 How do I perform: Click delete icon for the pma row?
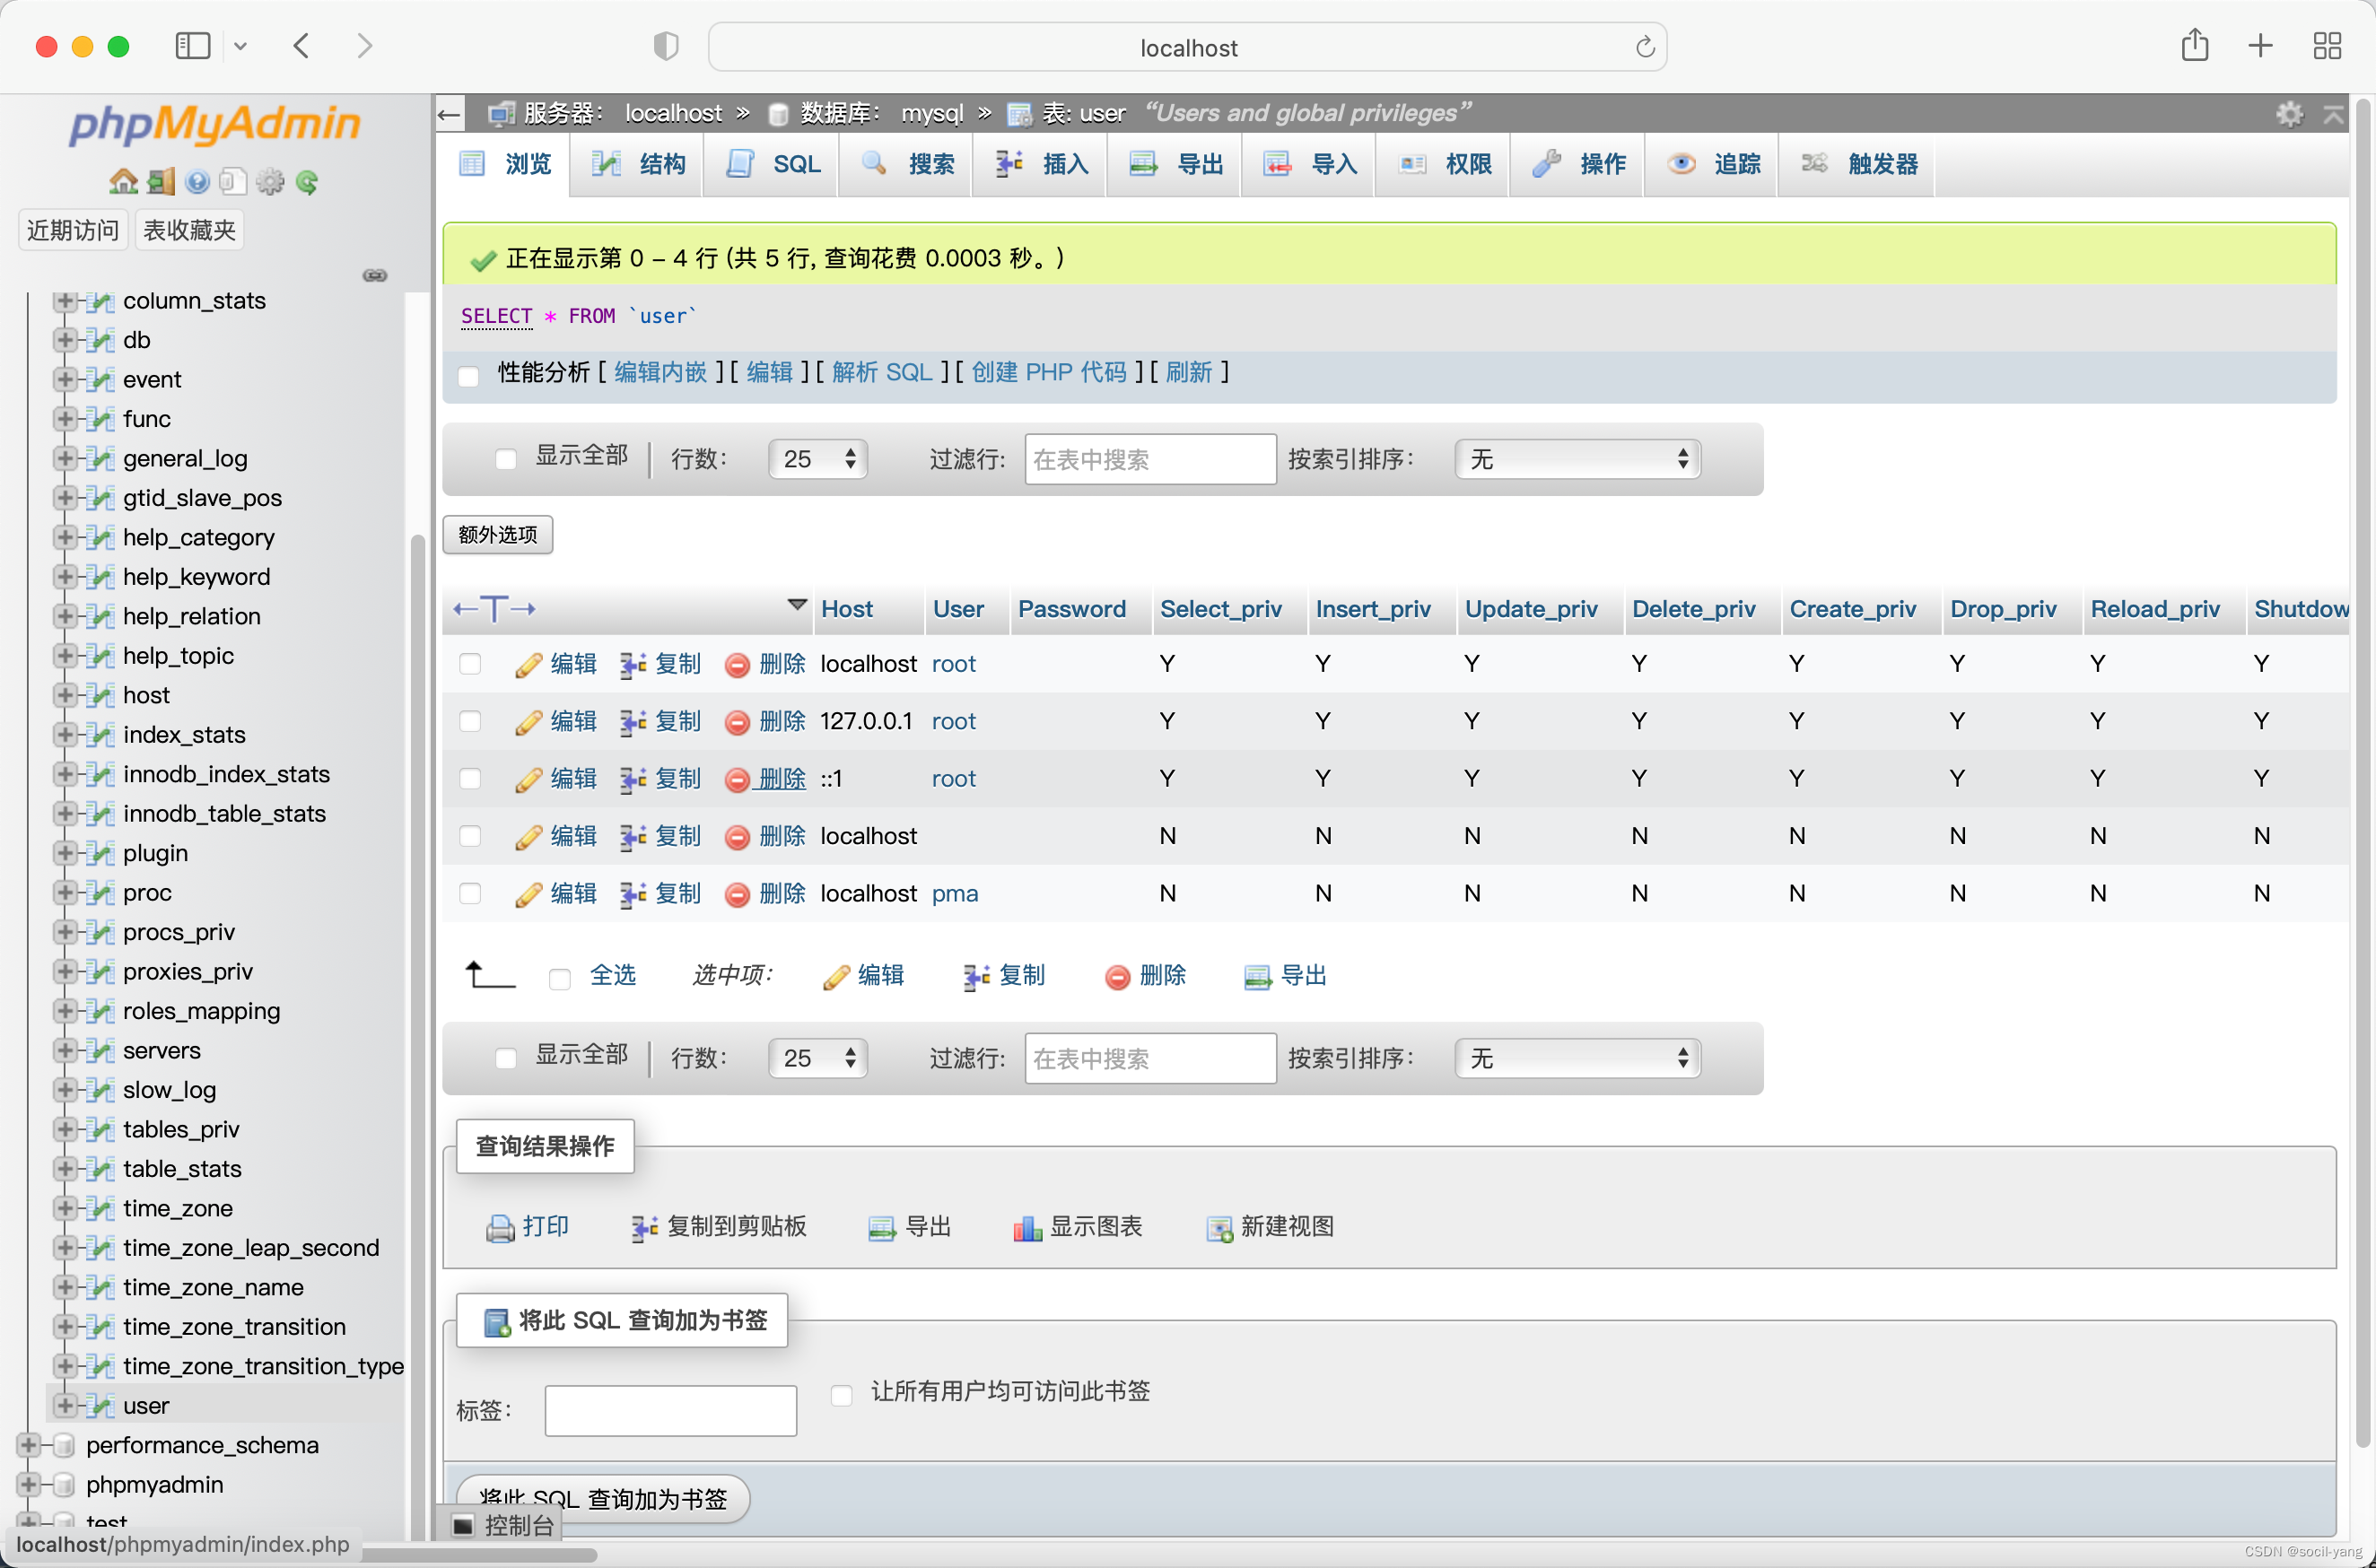(x=737, y=894)
